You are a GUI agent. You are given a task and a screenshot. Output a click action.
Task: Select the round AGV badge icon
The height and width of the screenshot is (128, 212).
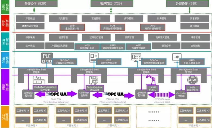click(192, 80)
